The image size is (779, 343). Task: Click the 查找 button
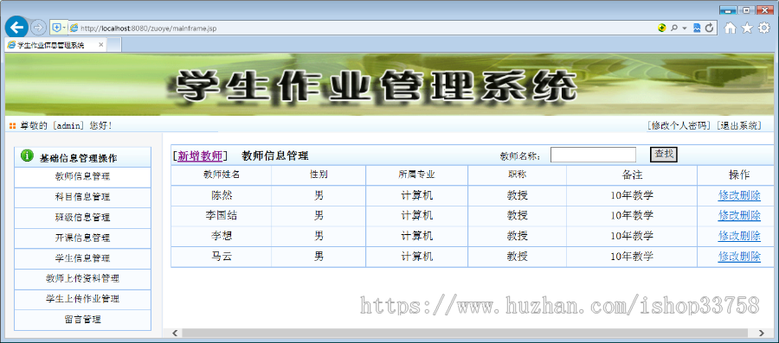point(664,155)
